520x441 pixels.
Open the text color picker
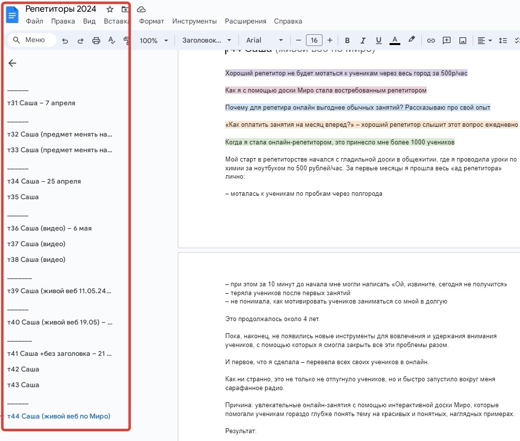click(x=394, y=40)
